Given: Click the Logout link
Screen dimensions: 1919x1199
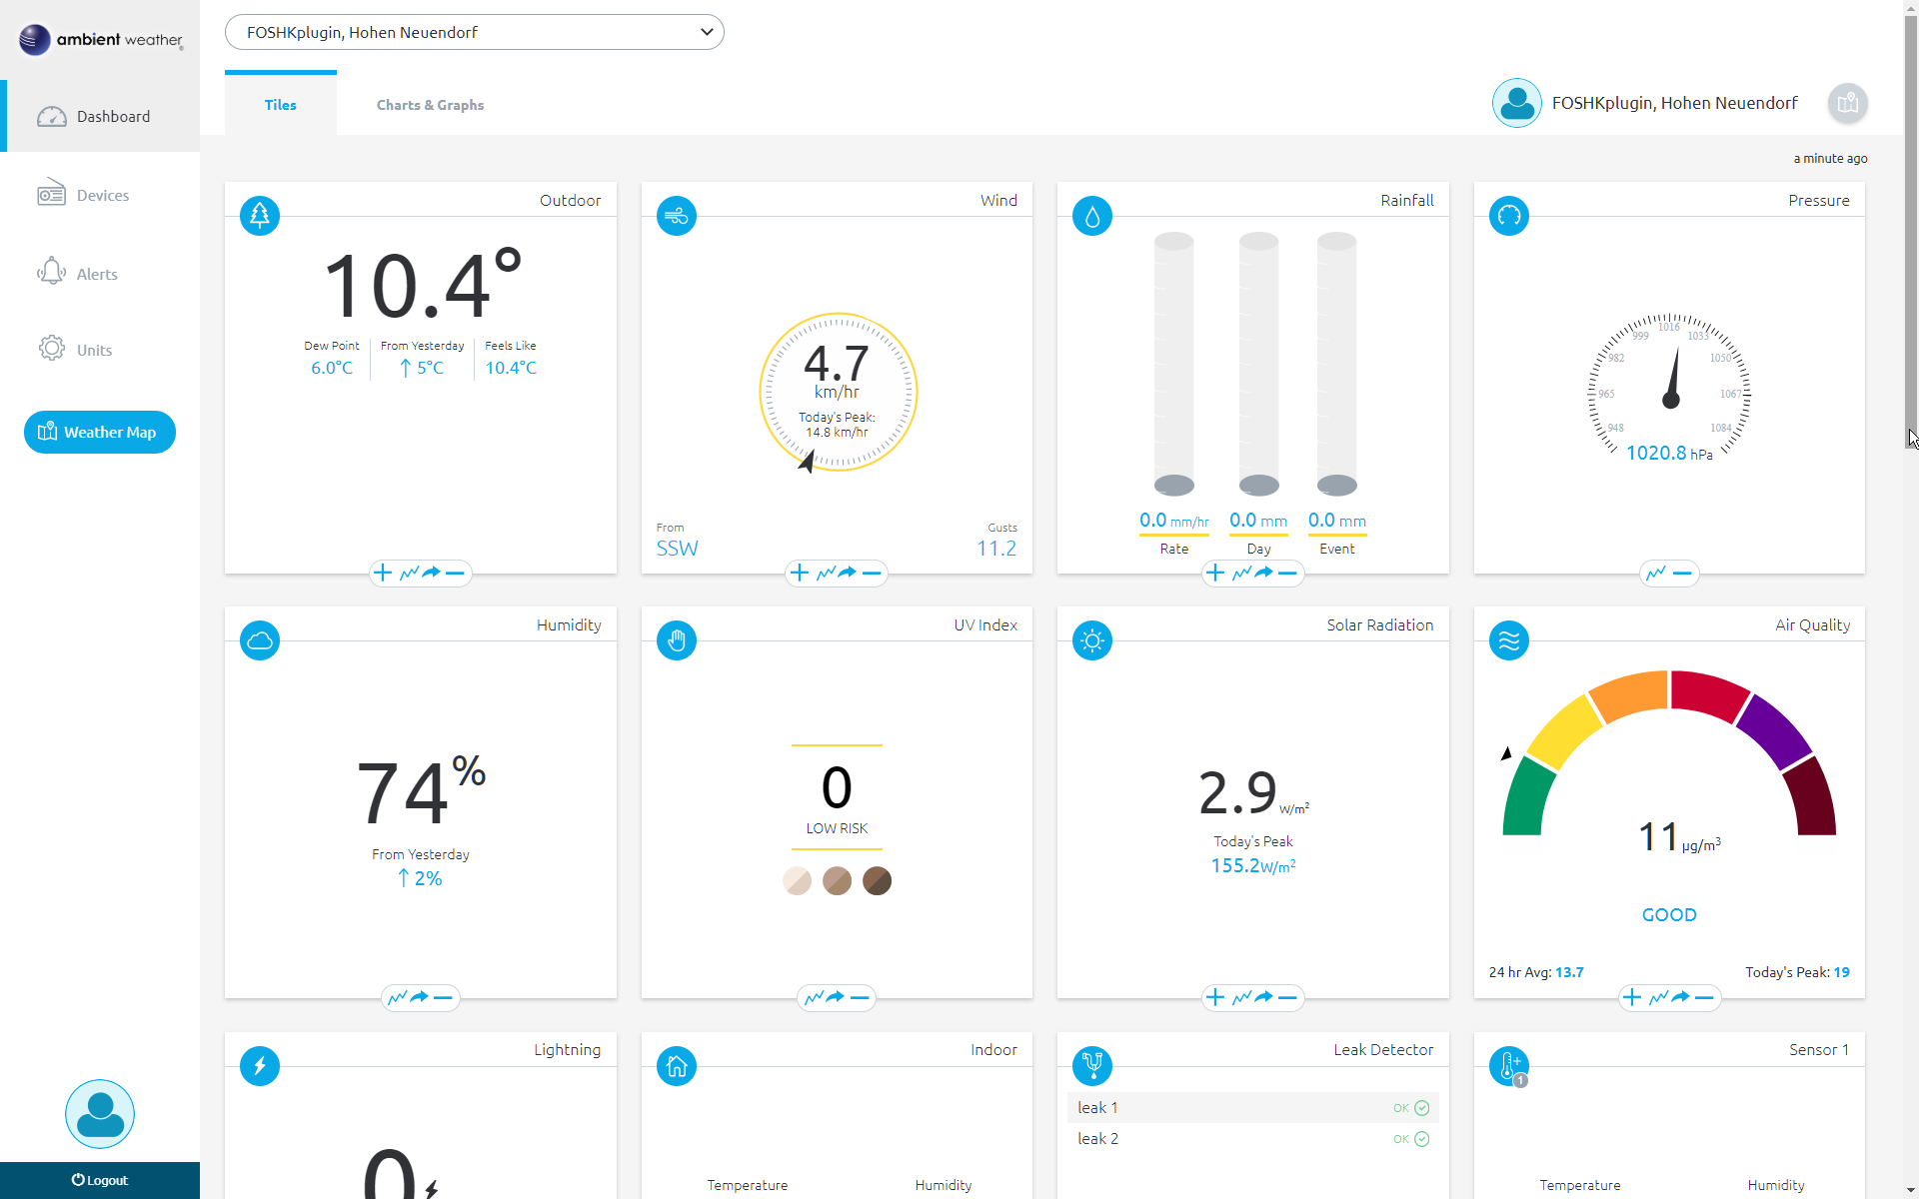Looking at the screenshot, I should (x=100, y=1180).
